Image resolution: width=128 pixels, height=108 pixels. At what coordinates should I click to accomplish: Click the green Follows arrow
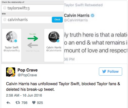click(x=33, y=39)
